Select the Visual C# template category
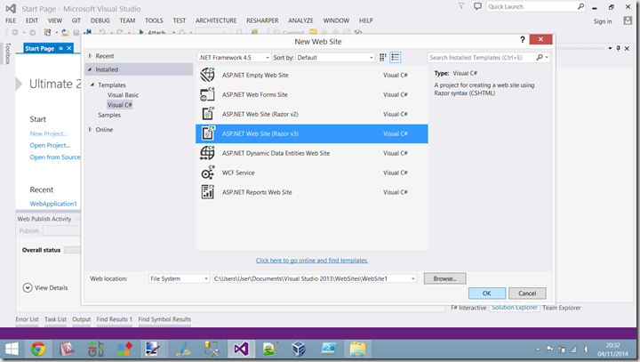Viewport: 640px width, 362px height. (x=120, y=105)
